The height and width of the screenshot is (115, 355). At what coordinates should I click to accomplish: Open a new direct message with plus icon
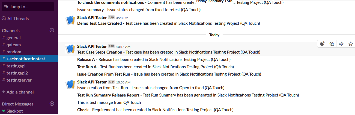[x=52, y=104]
